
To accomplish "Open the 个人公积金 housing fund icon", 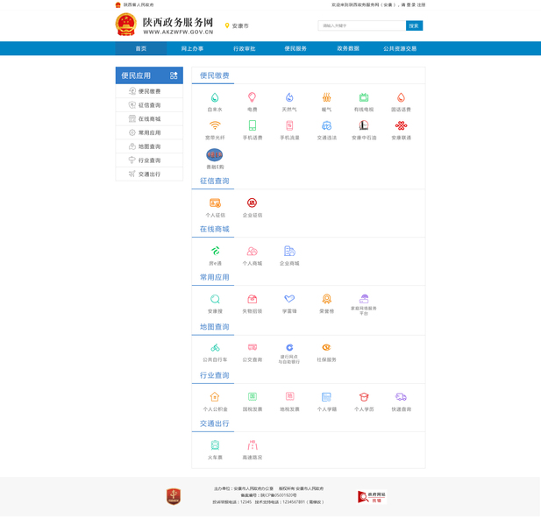I will coord(215,396).
